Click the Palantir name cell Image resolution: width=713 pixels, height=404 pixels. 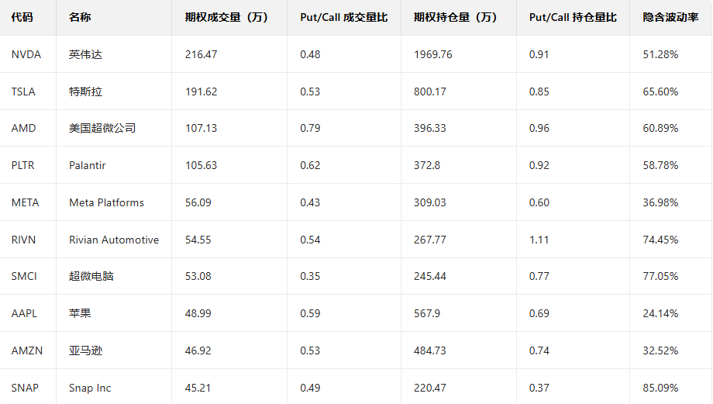tap(88, 165)
